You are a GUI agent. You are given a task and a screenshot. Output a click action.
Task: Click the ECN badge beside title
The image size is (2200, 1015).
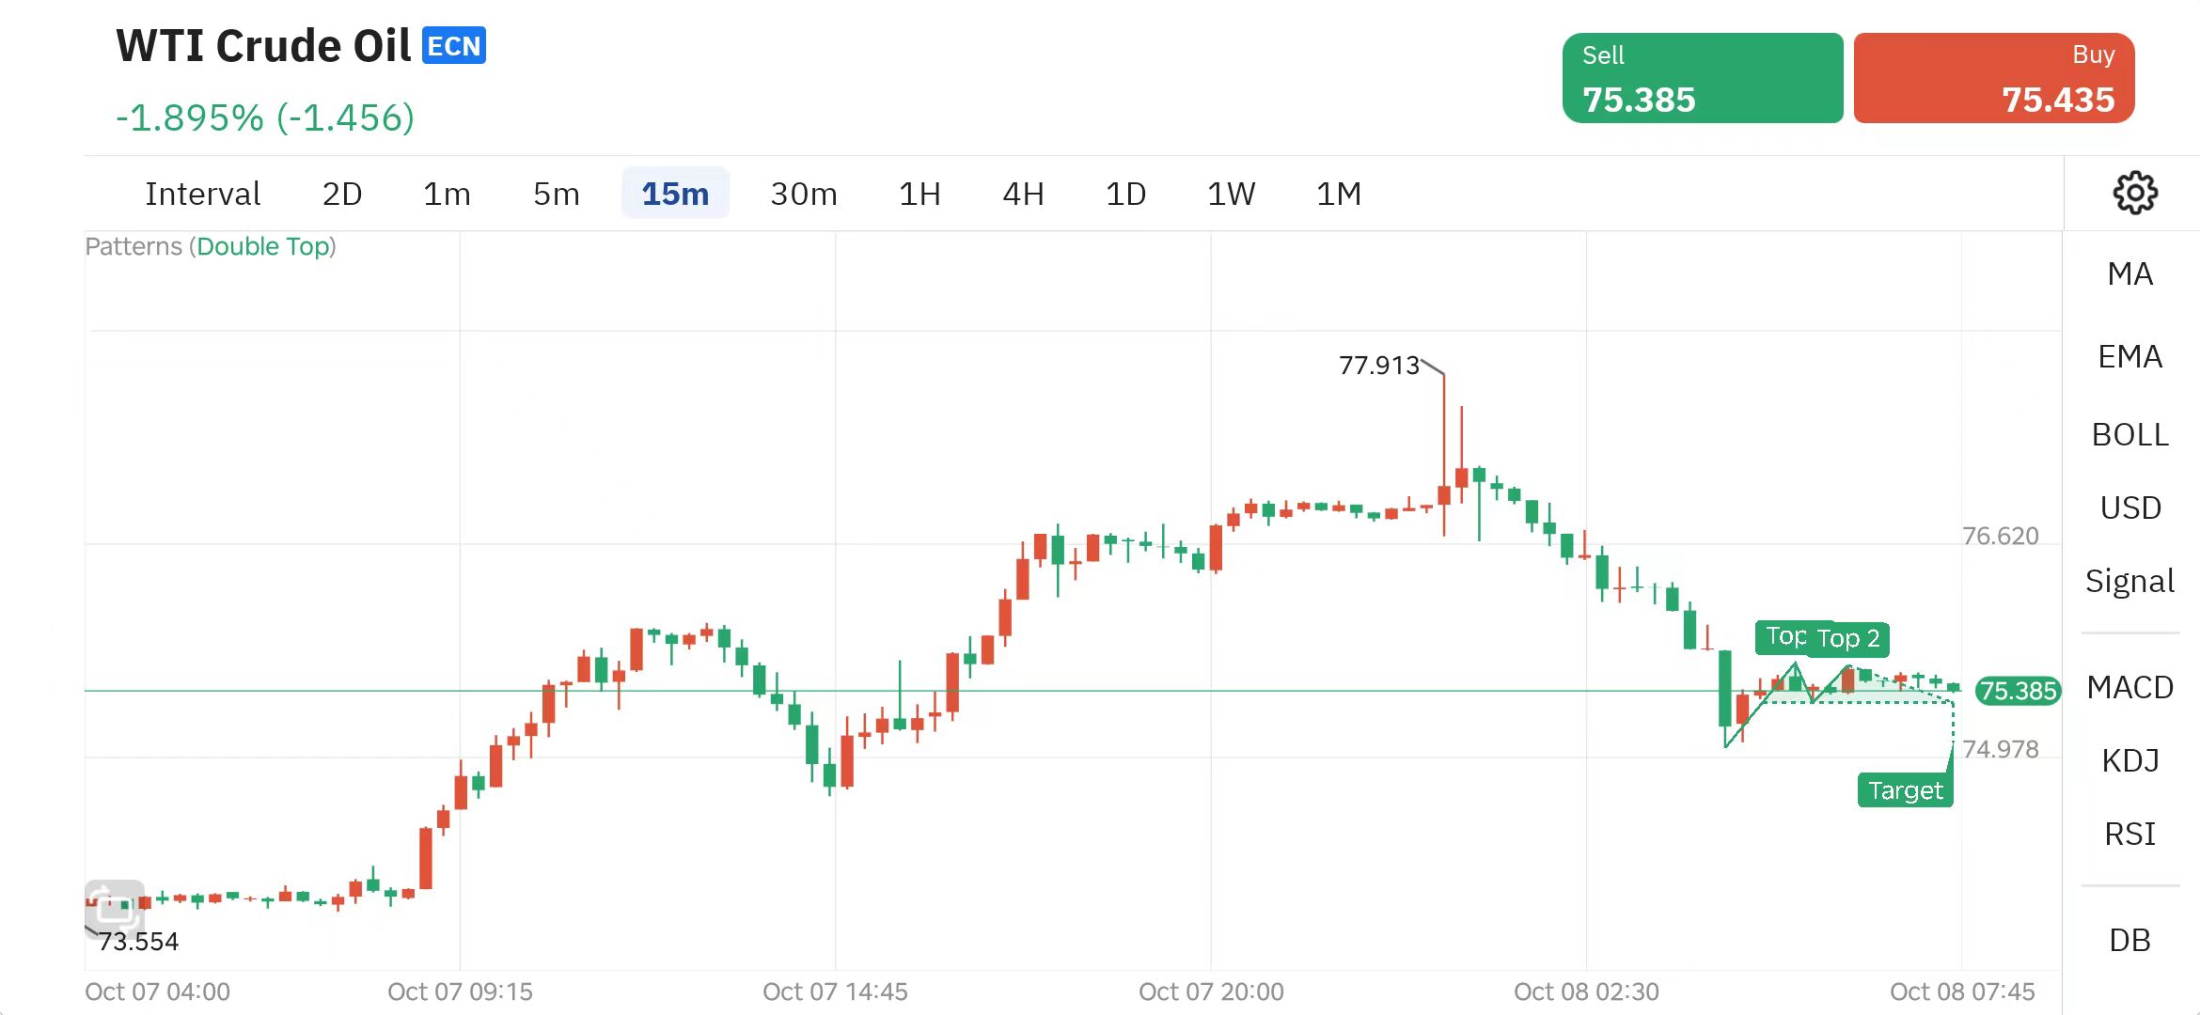454,45
